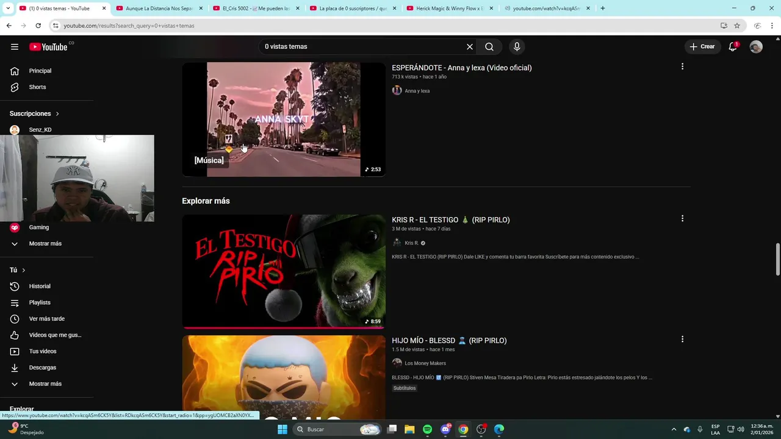Go to the YouTube home logo
This screenshot has width=781, height=439.
coord(48,47)
